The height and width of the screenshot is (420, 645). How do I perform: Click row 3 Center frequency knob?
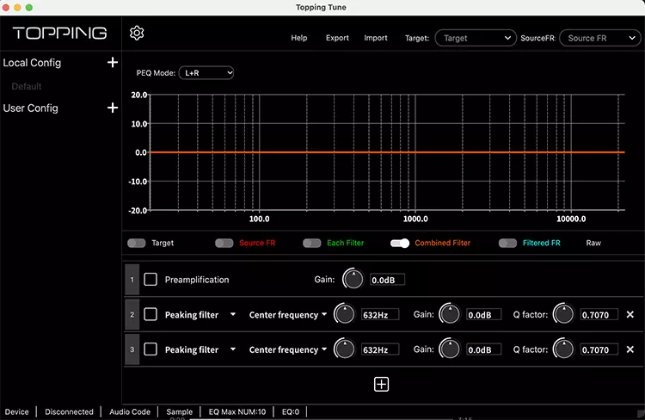click(344, 349)
